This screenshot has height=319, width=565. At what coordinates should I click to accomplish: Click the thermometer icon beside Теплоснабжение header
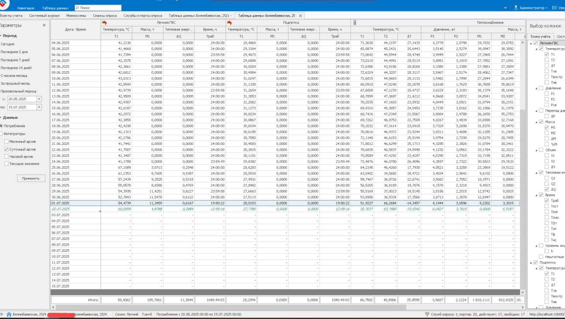point(354,23)
